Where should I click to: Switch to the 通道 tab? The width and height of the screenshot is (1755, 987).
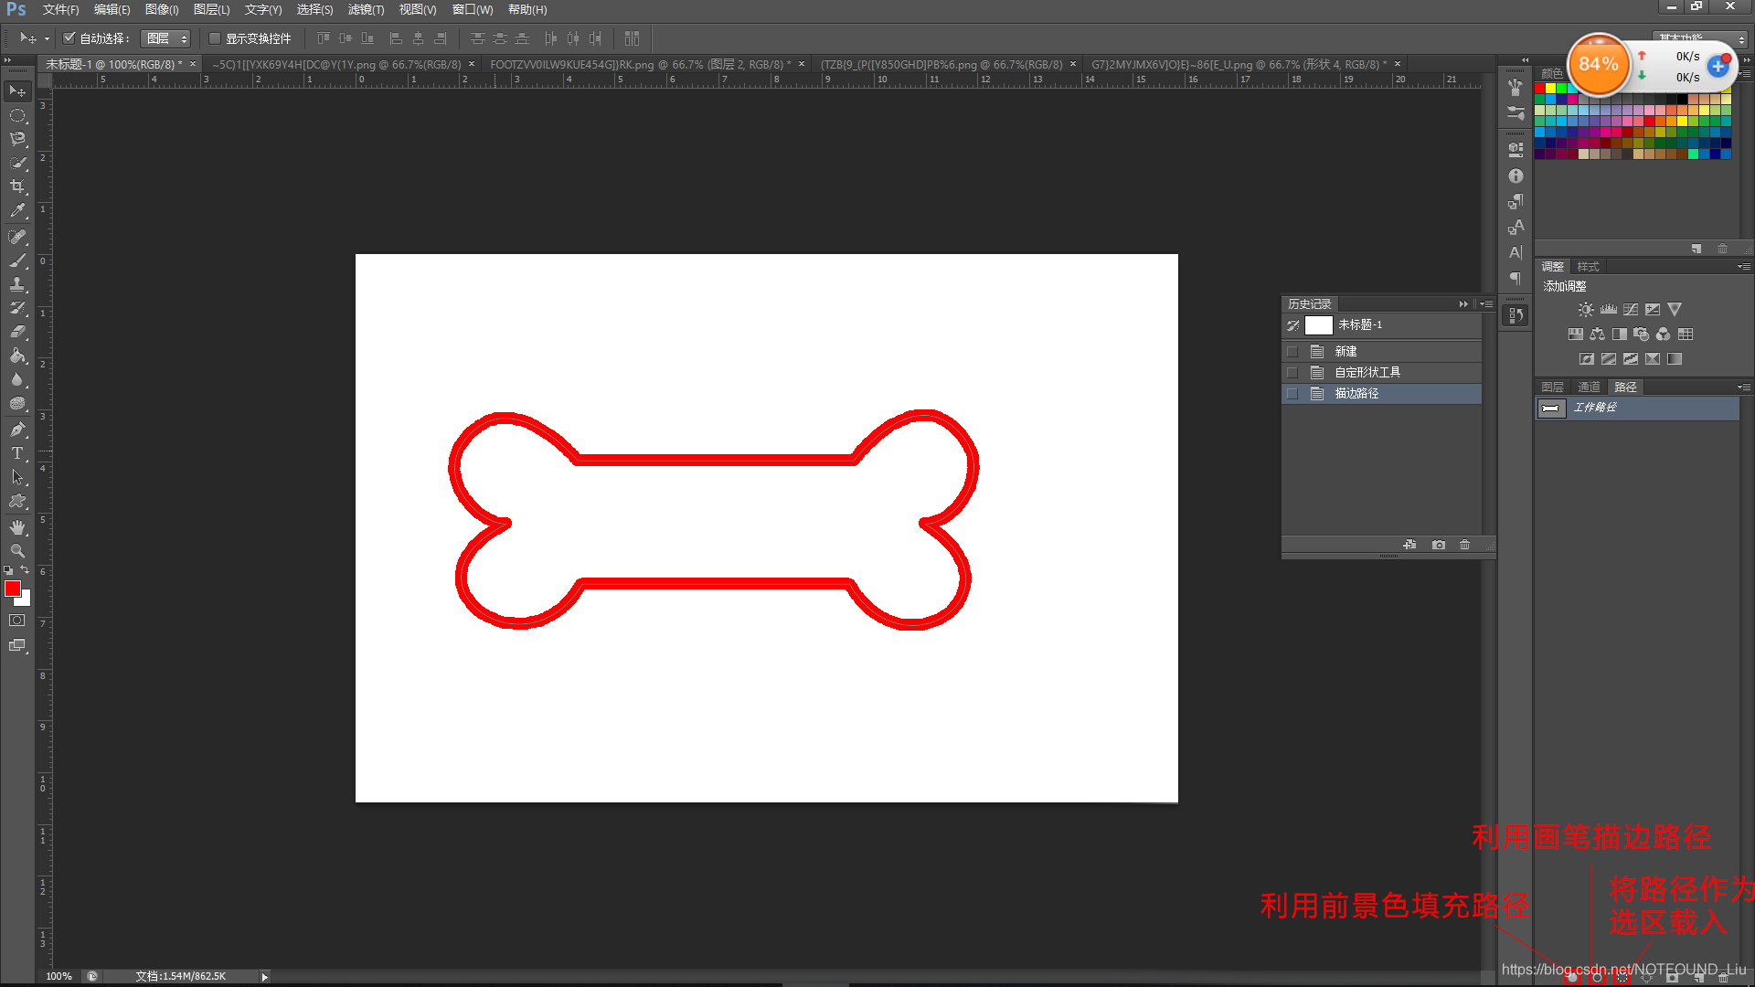tap(1589, 387)
